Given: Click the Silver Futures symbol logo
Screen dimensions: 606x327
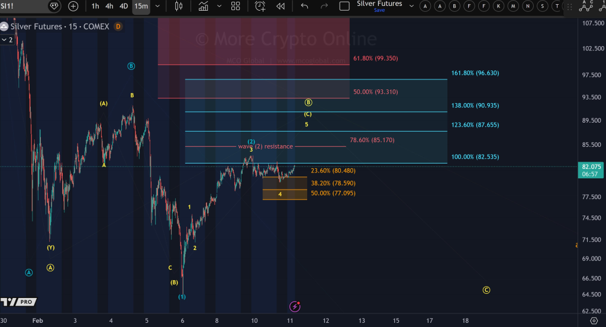Looking at the screenshot, I should click(x=4, y=26).
